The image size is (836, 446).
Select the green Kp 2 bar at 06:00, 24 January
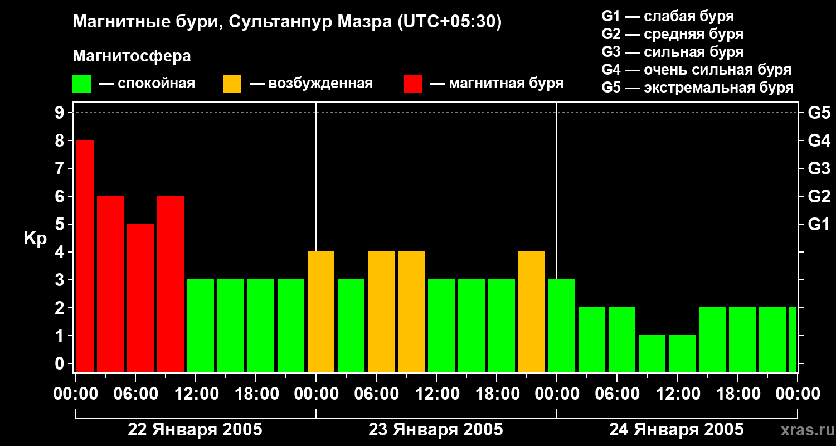[622, 340]
